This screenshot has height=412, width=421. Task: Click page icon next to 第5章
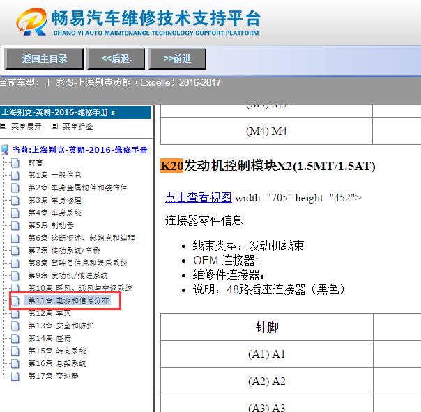(15, 225)
